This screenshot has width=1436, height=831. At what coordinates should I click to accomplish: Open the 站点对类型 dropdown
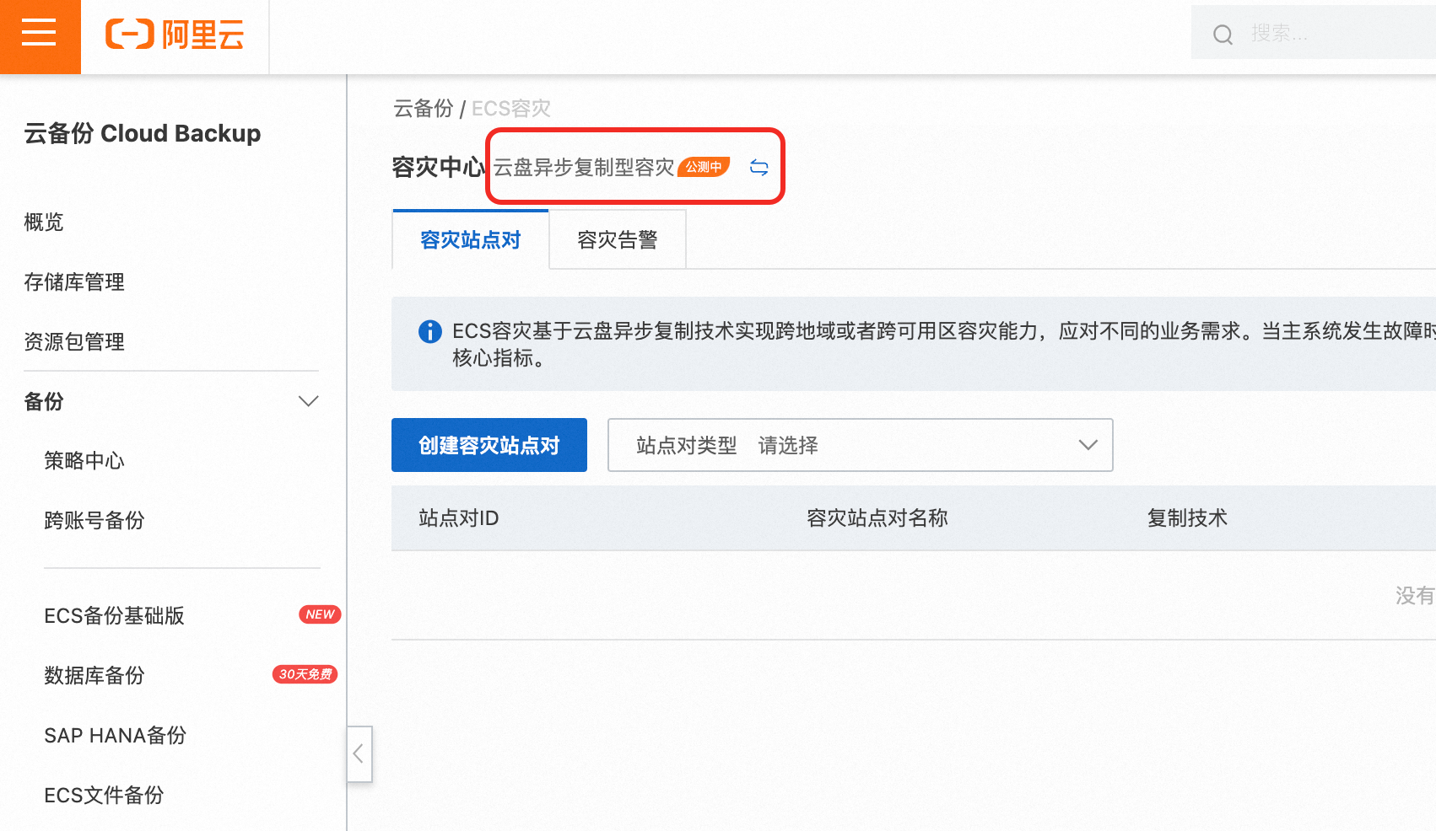(x=861, y=445)
